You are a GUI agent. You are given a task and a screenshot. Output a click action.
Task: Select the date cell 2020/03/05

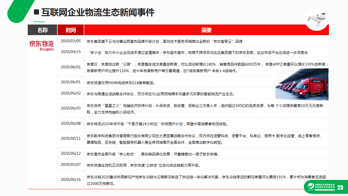click(x=71, y=41)
